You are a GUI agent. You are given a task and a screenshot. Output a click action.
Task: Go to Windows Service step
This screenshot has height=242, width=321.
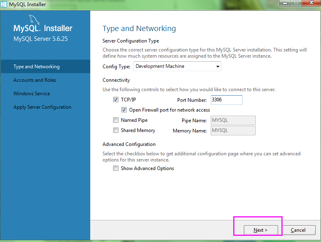pyautogui.click(x=31, y=94)
